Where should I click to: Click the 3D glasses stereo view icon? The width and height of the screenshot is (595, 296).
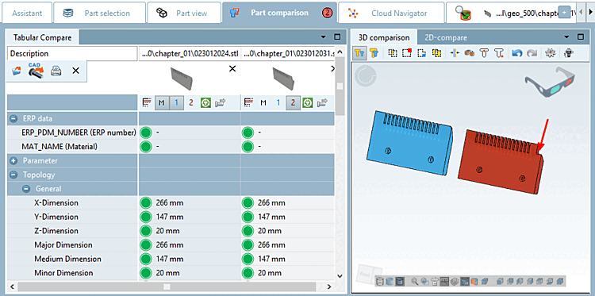550,83
